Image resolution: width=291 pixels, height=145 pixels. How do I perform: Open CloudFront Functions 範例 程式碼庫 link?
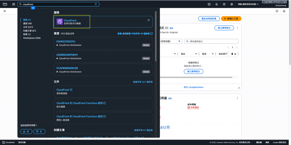81,103
